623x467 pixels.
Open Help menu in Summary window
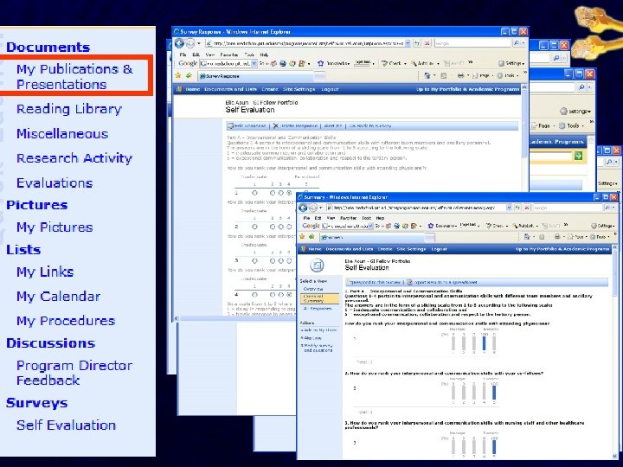pyautogui.click(x=380, y=218)
